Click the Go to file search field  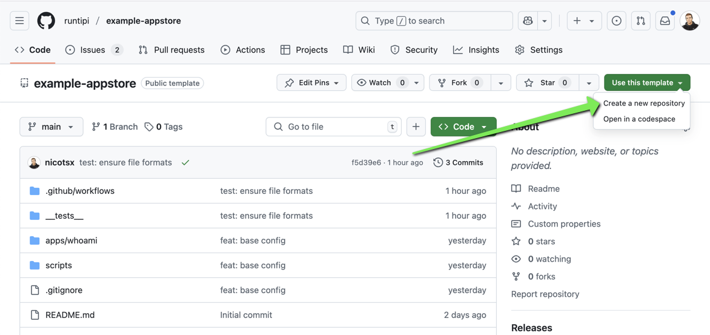point(333,127)
